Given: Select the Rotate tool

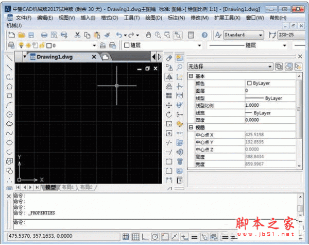Looking at the screenshot, I should point(169,115).
